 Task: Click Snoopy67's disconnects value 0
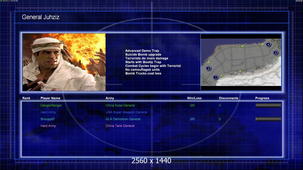[x=220, y=119]
